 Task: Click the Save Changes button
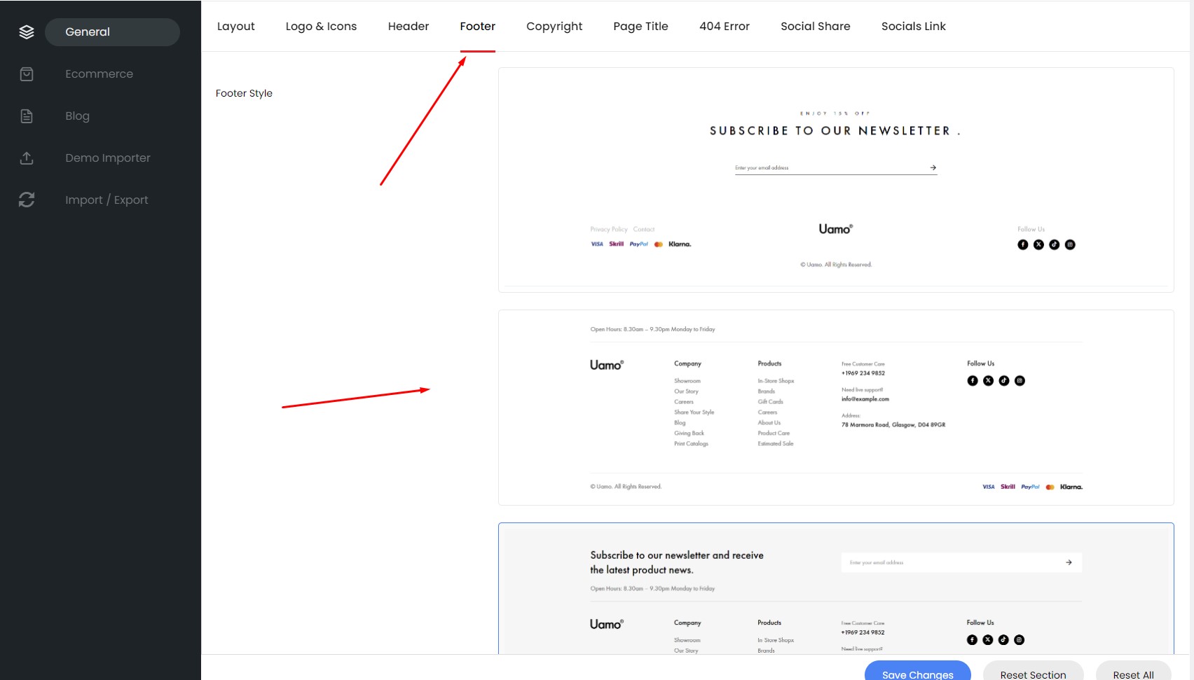click(x=917, y=672)
